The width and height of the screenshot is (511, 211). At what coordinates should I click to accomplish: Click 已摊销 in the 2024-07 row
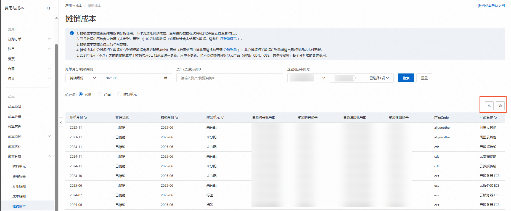pyautogui.click(x=120, y=195)
